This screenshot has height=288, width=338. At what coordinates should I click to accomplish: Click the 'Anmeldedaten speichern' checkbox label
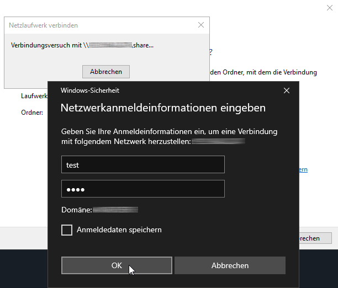(119, 230)
